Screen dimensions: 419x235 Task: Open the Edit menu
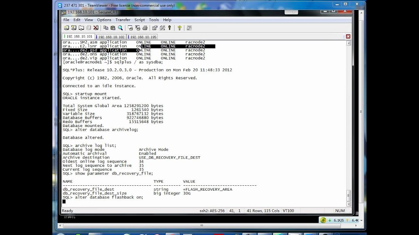pyautogui.click(x=77, y=20)
